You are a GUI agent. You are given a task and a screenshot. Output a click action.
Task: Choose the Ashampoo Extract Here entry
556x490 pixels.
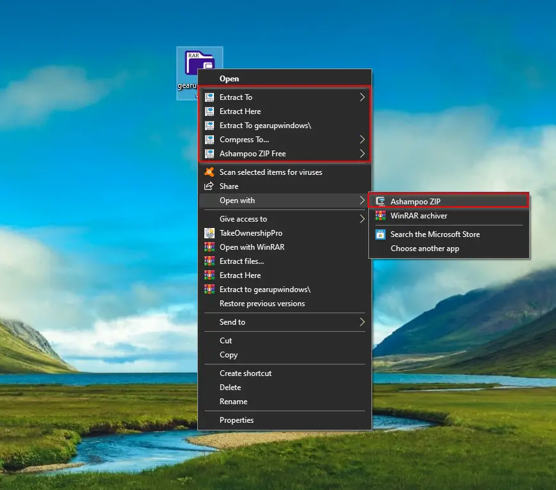click(285, 111)
